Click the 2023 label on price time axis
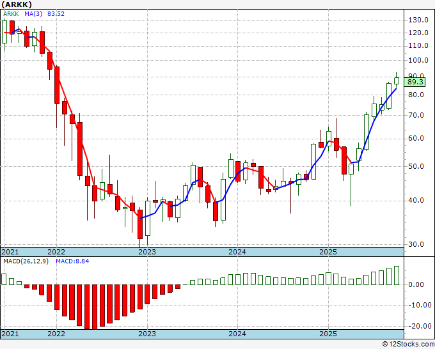 (x=147, y=252)
